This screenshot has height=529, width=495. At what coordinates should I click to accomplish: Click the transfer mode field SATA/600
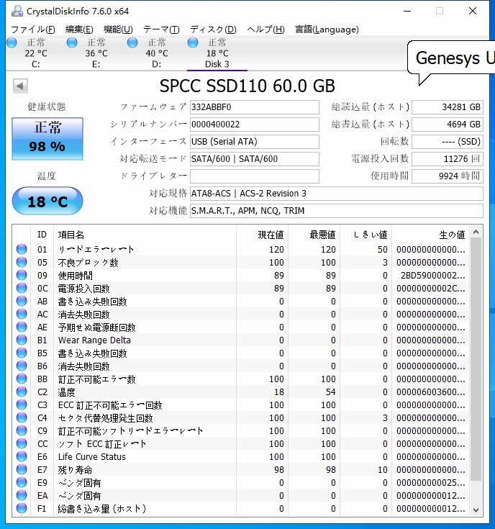[x=255, y=158]
